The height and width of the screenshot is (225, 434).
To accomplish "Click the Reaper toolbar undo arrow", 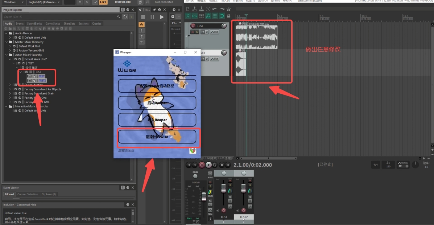I will point(215,9).
